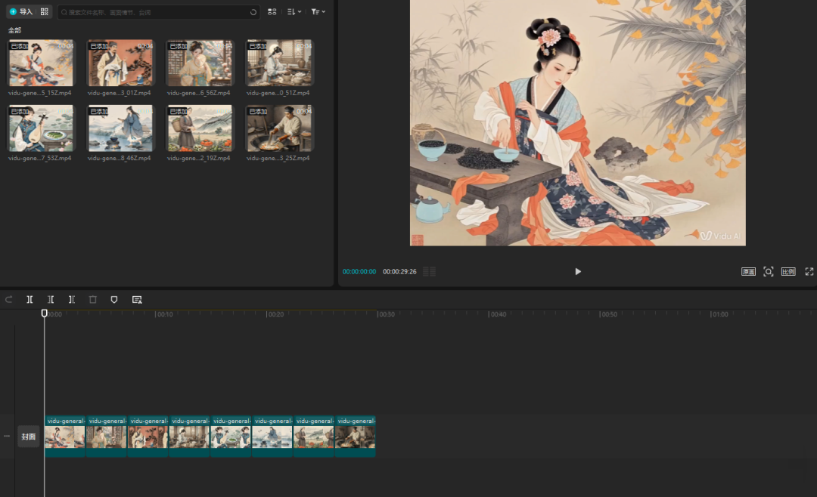Select first timeline clip with seated lady
This screenshot has width=817, height=497.
click(x=64, y=436)
